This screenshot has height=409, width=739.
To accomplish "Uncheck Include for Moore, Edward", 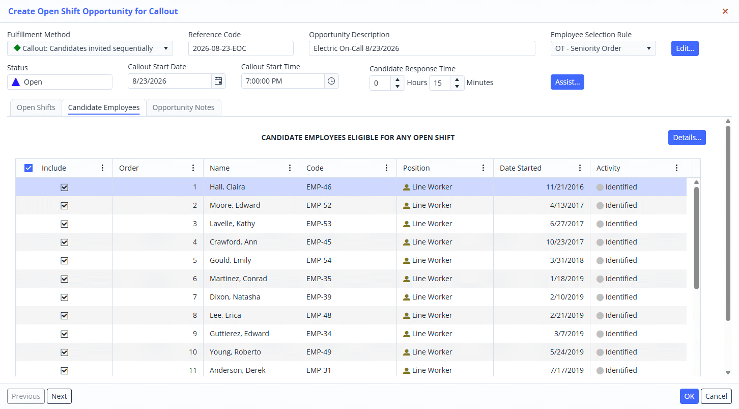I will [x=64, y=205].
